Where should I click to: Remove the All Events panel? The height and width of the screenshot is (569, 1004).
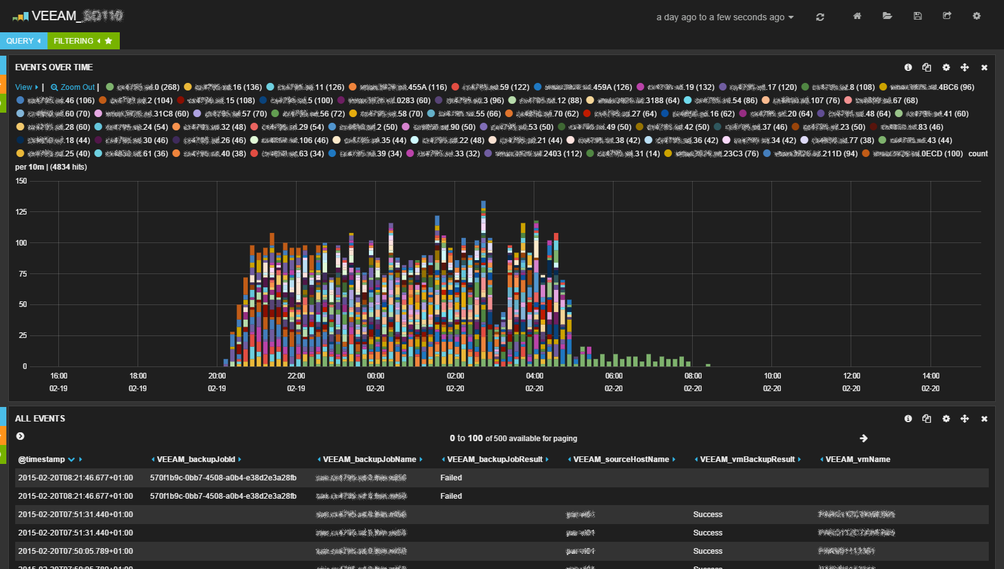984,419
